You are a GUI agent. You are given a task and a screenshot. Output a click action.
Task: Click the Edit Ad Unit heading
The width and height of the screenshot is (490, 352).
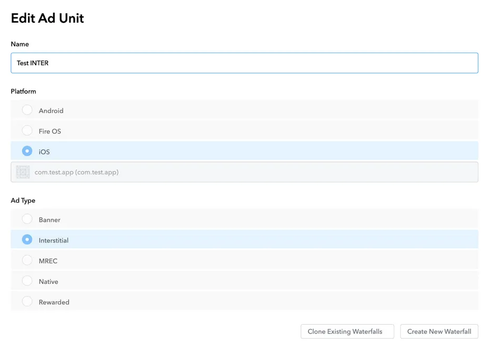click(47, 18)
